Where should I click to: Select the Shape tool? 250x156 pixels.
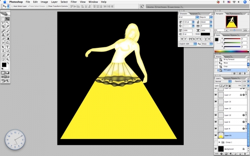(7, 51)
